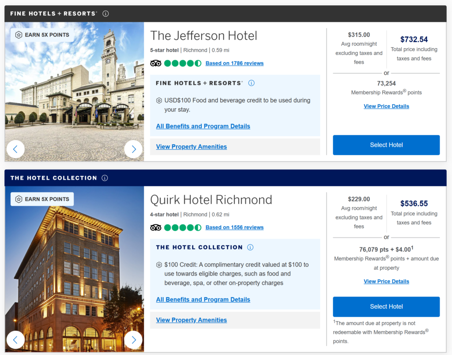Click Tripadvisor owl logo for Quirk Hotel Richmond
This screenshot has width=452, height=355.
[156, 227]
